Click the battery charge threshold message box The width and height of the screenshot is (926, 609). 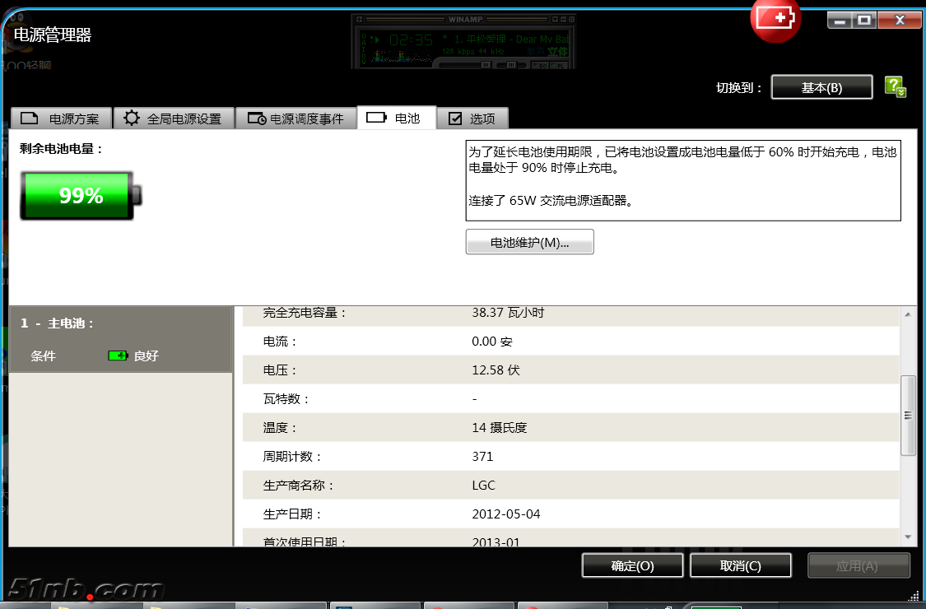pos(683,181)
